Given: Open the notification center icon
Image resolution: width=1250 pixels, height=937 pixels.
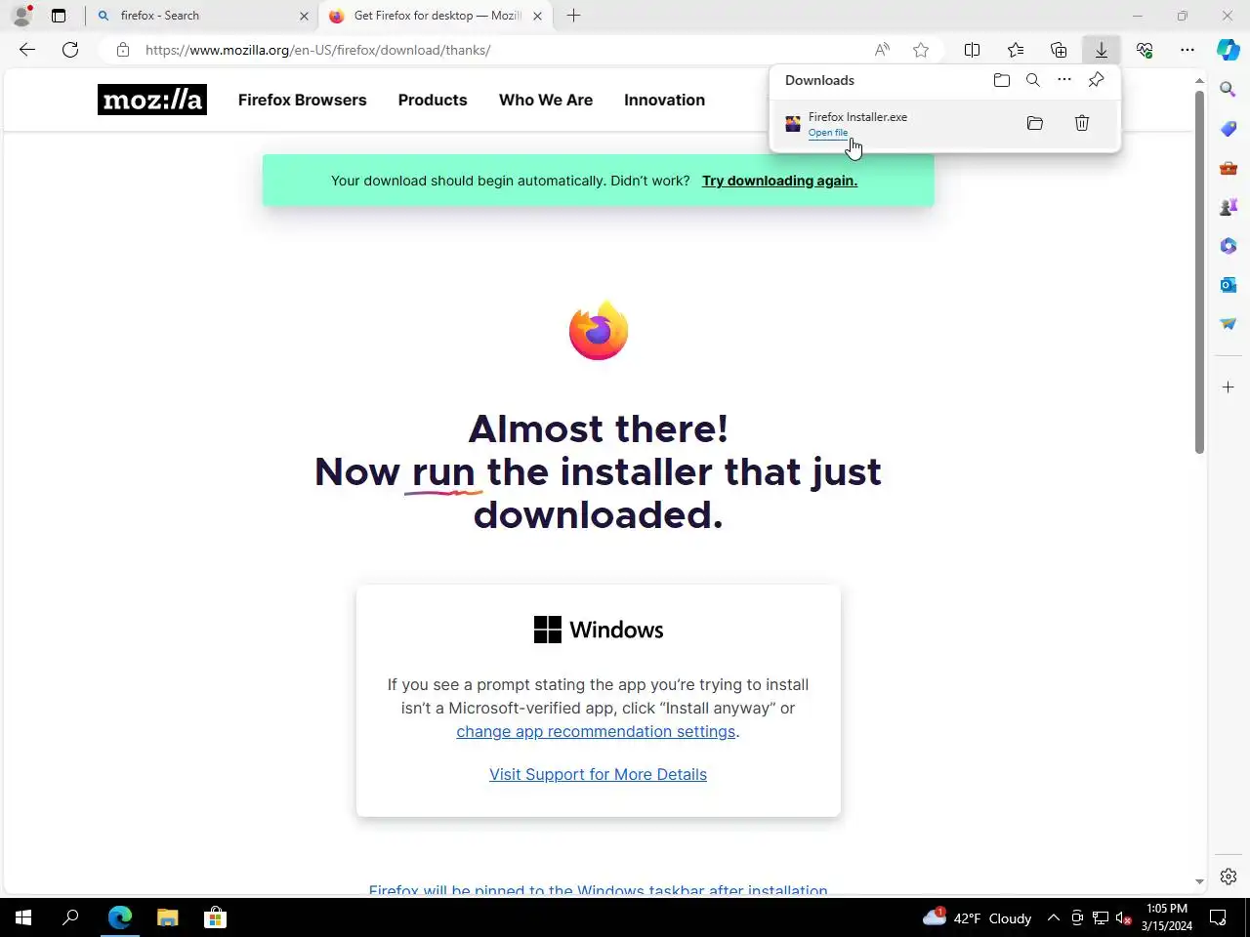Looking at the screenshot, I should [x=1218, y=917].
